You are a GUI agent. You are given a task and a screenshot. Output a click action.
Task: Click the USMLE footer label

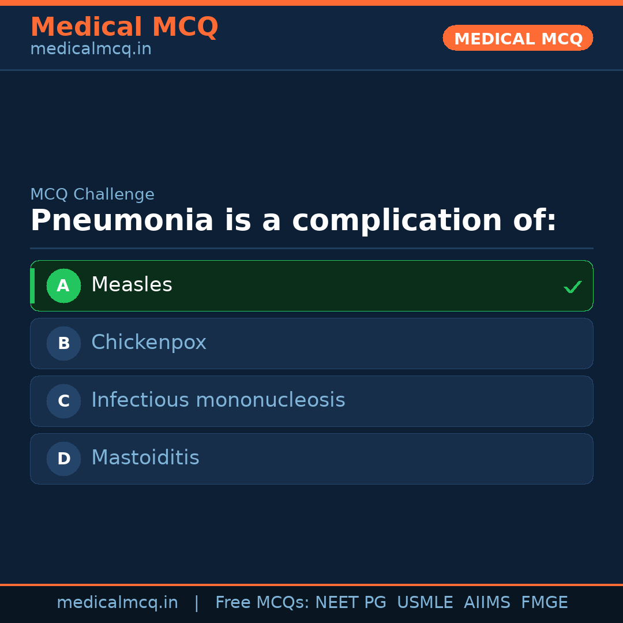425,603
